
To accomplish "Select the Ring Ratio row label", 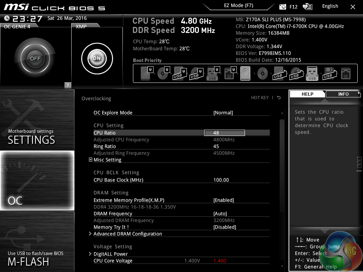I will (x=105, y=146).
